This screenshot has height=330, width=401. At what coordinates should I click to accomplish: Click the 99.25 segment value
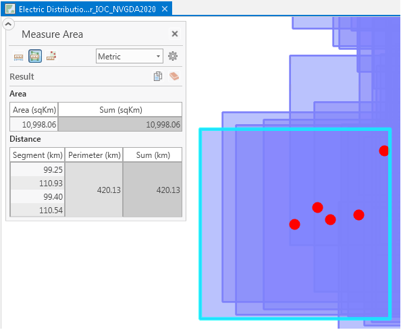point(37,170)
